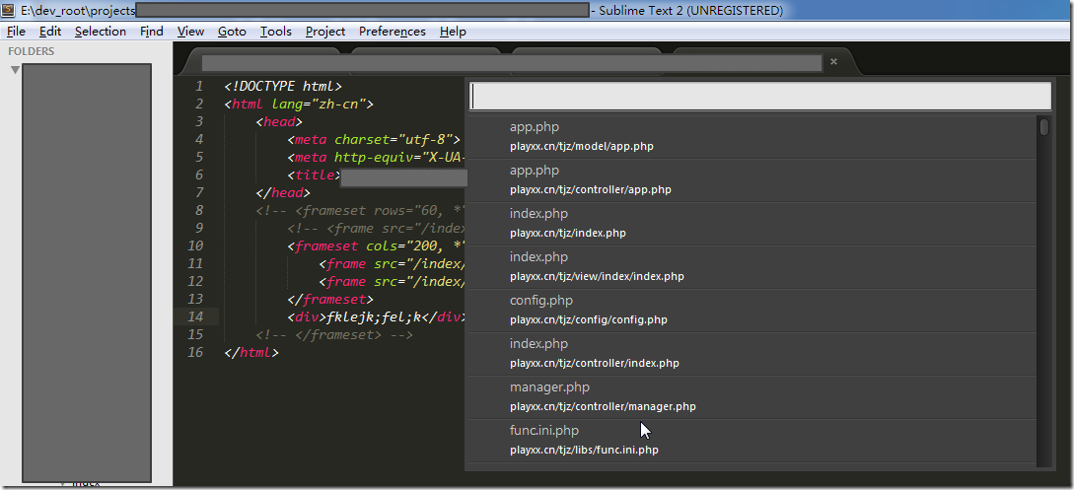The width and height of the screenshot is (1074, 490).
Task: Click line number 1 in gutter
Action: pyautogui.click(x=199, y=86)
